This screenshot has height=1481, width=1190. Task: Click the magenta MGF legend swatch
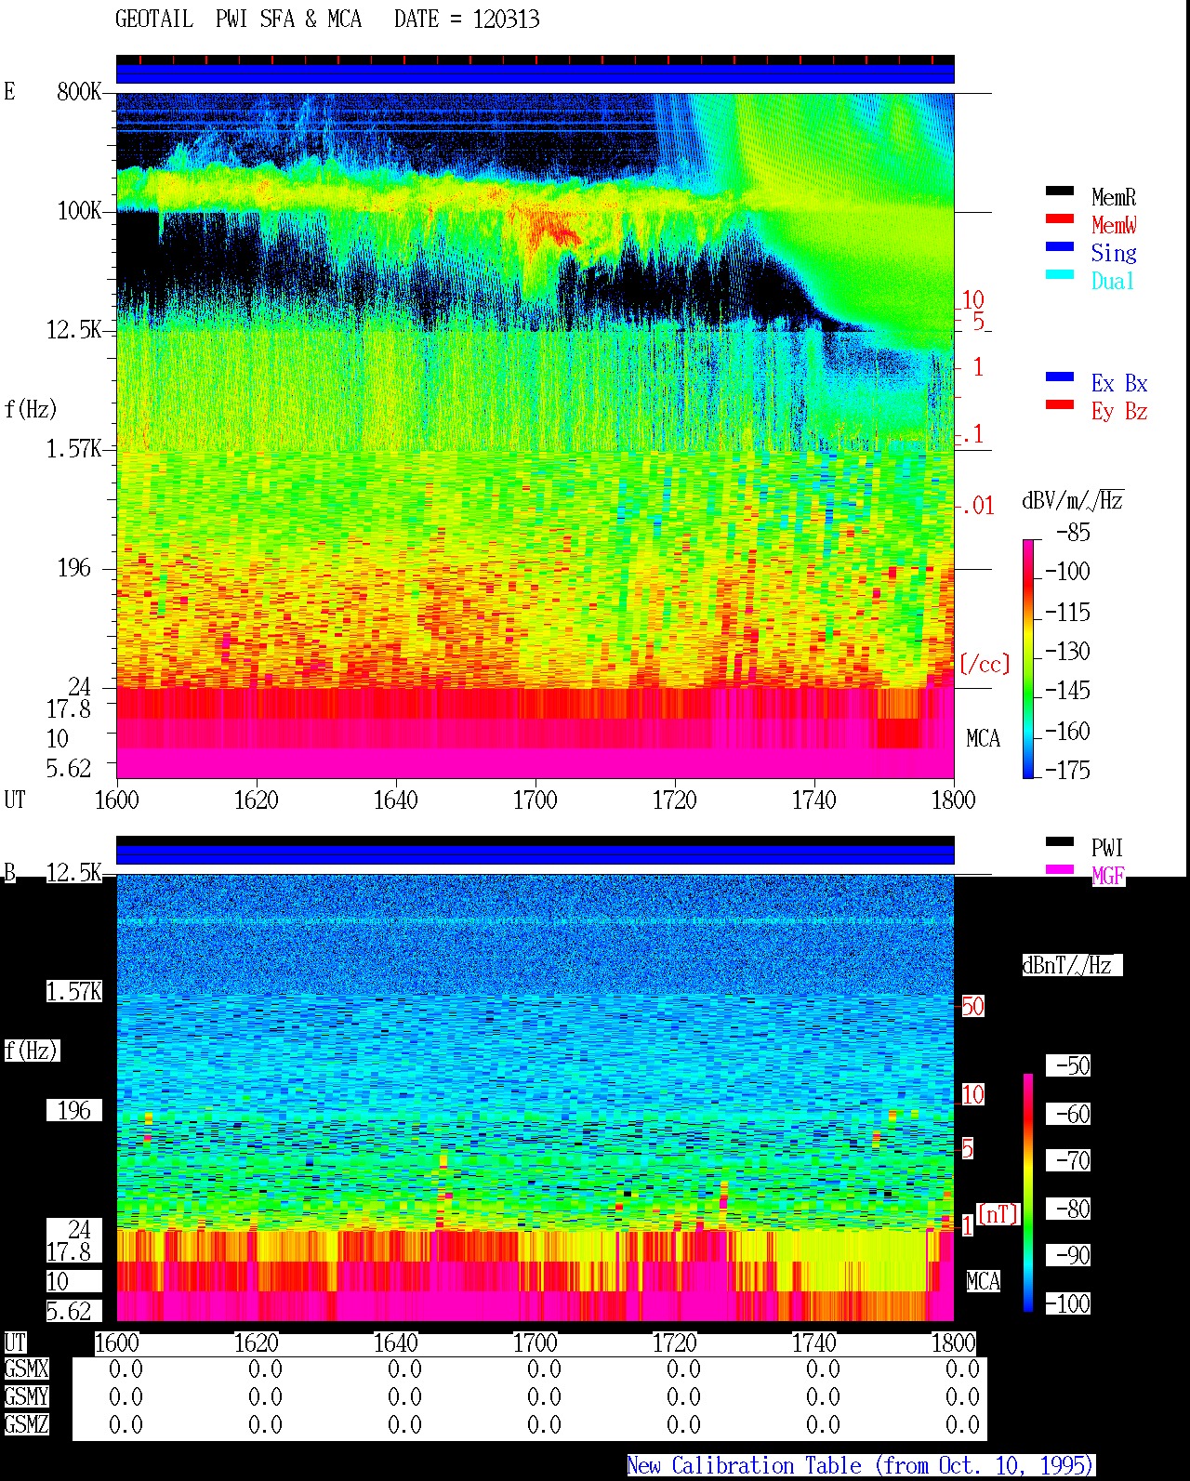1060,870
